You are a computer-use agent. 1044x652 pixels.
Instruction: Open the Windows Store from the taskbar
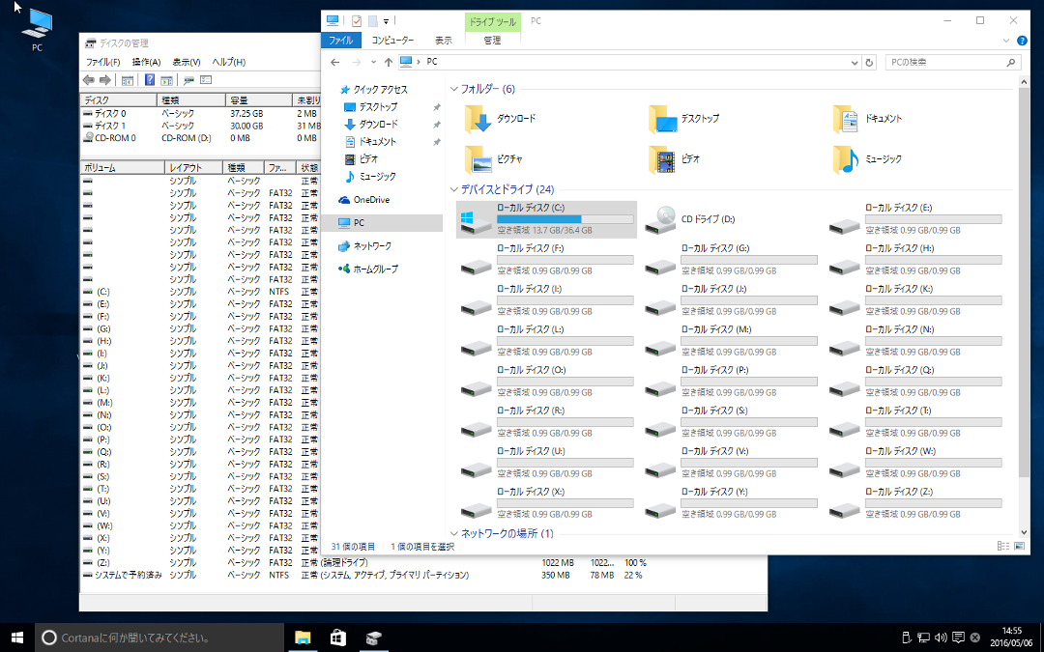[337, 638]
